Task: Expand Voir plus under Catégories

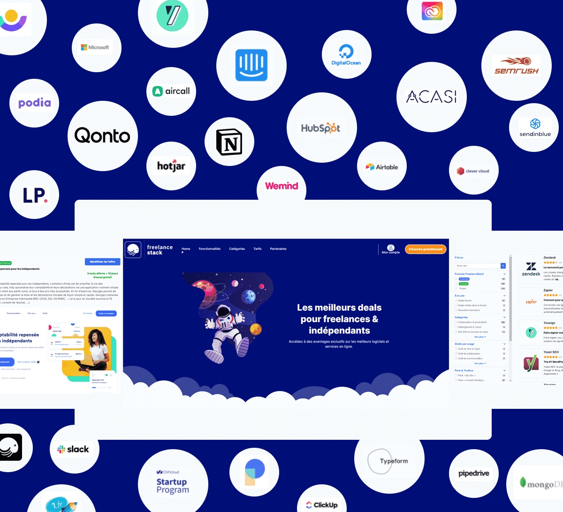Action: coord(480,337)
